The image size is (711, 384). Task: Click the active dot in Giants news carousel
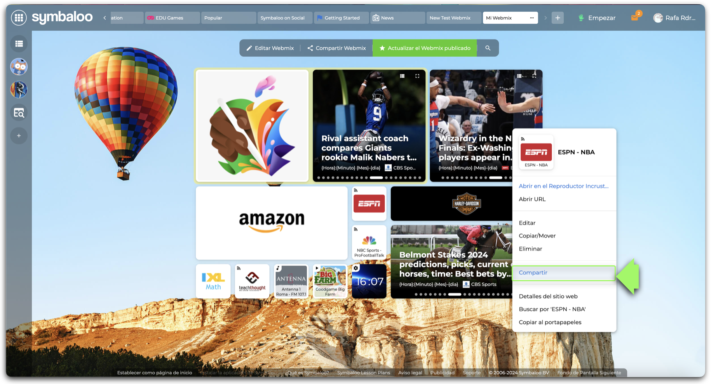pyautogui.click(x=376, y=178)
